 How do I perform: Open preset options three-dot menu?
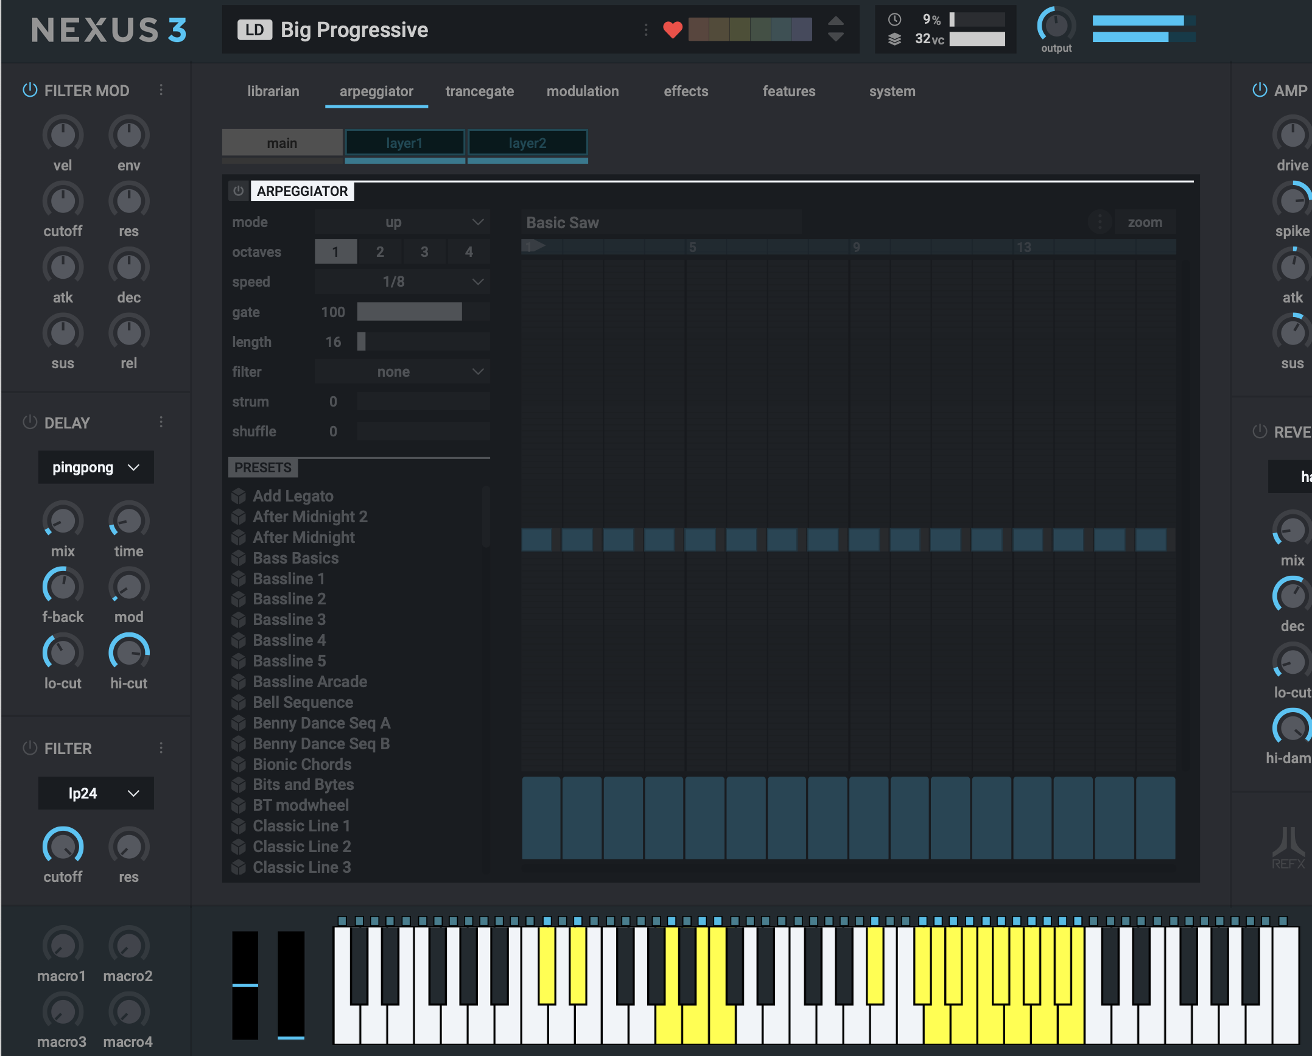click(646, 29)
